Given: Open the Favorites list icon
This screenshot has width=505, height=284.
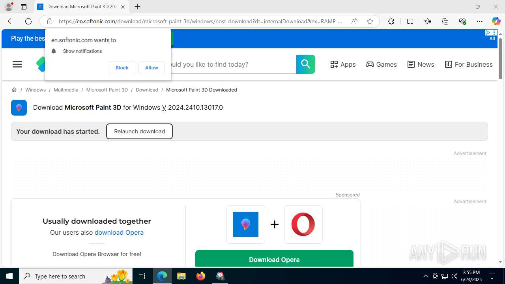Looking at the screenshot, I should coord(427,21).
